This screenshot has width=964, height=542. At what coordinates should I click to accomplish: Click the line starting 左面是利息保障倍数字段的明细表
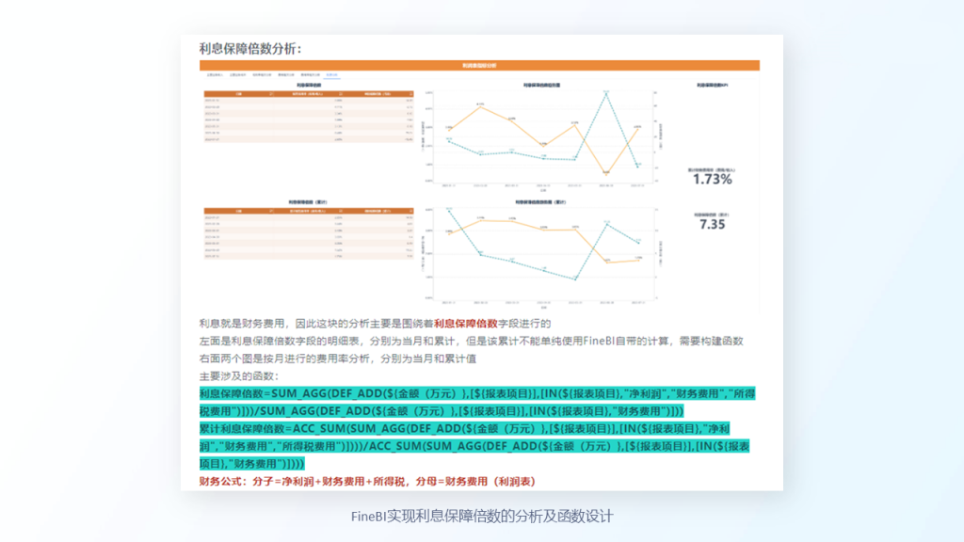471,341
